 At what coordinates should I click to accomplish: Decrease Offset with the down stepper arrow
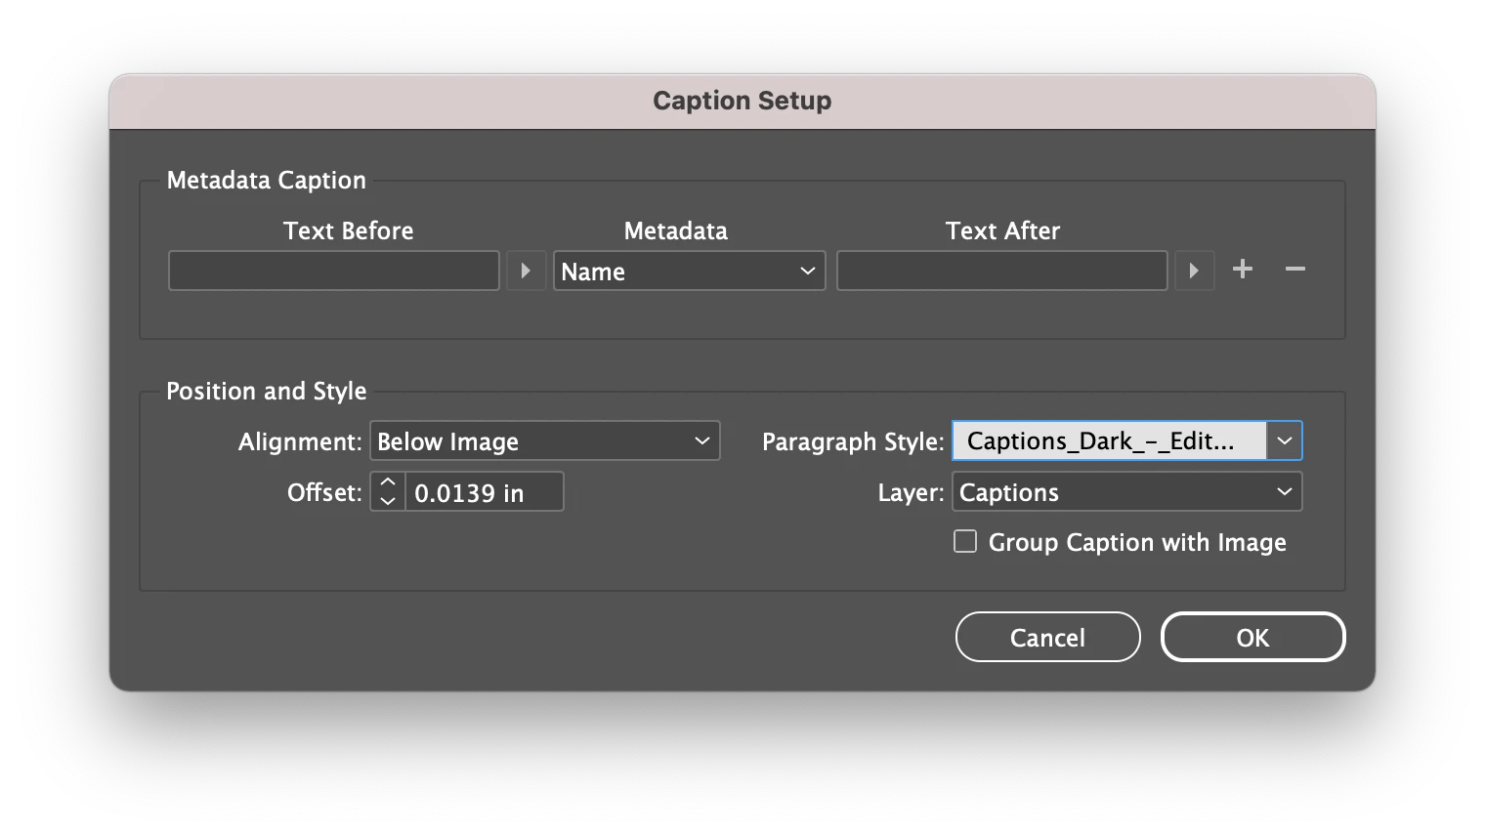click(388, 501)
